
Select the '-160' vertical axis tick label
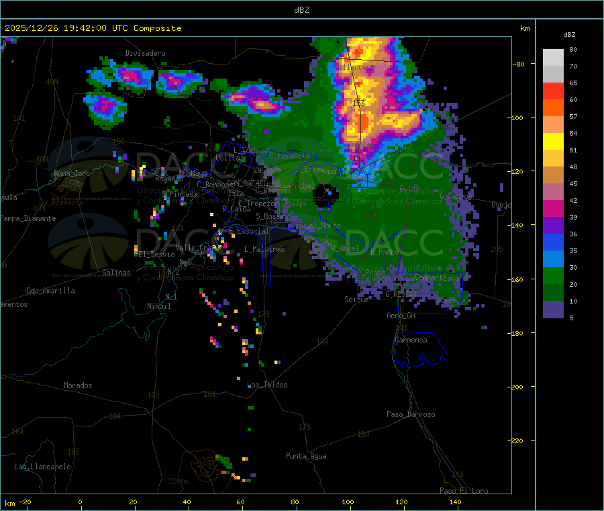[x=515, y=279]
